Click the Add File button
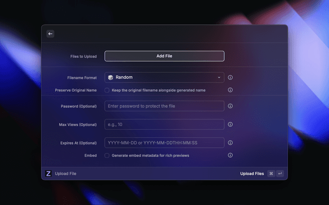The width and height of the screenshot is (329, 205). (164, 56)
